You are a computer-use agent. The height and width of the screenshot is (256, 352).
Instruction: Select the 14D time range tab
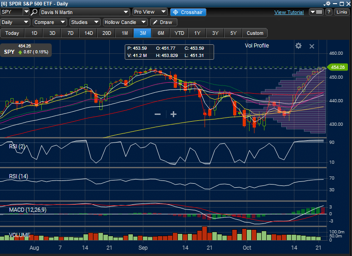88,33
